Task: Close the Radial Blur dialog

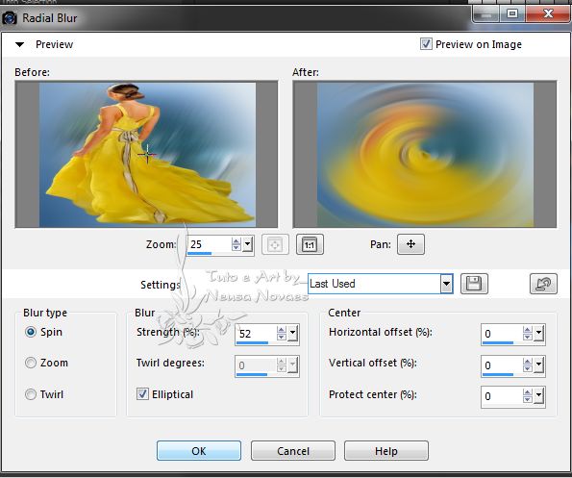Action: pos(548,13)
